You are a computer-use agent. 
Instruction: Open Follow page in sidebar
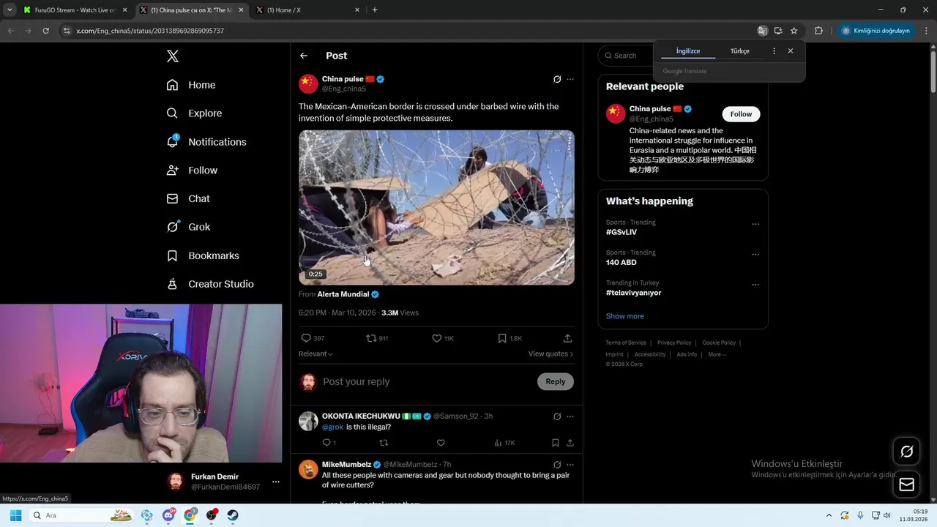click(192, 171)
